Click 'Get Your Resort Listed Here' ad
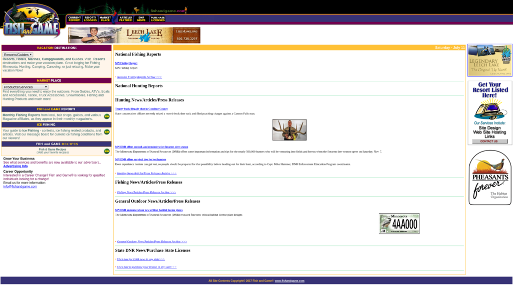 point(489,112)
